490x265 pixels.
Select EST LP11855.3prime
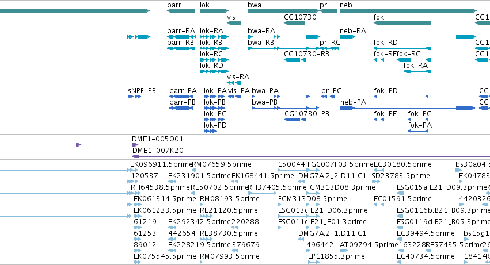(336, 256)
